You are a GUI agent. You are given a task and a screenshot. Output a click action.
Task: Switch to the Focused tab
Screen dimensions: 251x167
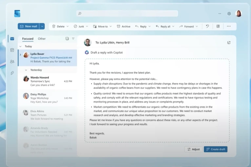tap(28, 39)
